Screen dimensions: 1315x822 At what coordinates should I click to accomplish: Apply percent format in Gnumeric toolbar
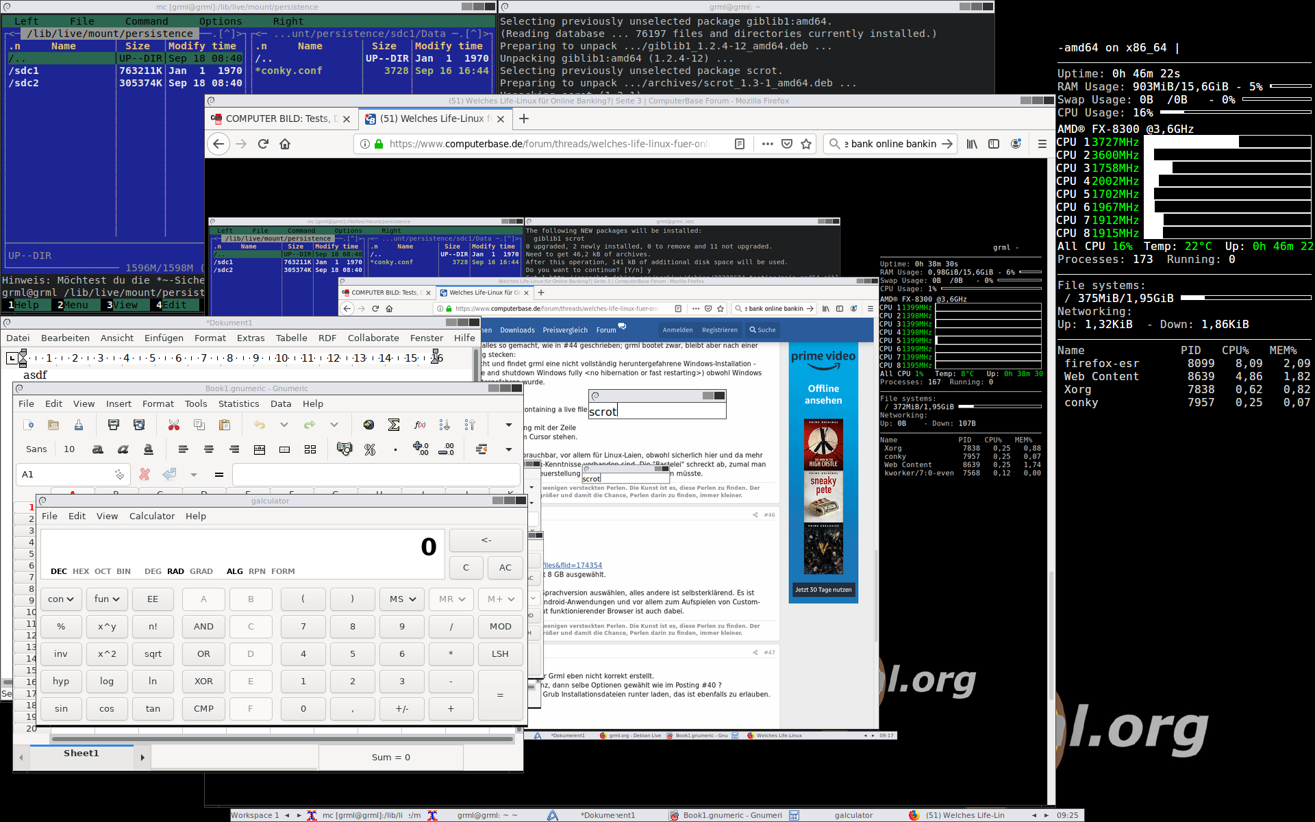point(370,449)
